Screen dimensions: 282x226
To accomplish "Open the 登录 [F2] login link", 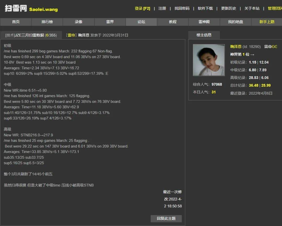I will pyautogui.click(x=142, y=8).
